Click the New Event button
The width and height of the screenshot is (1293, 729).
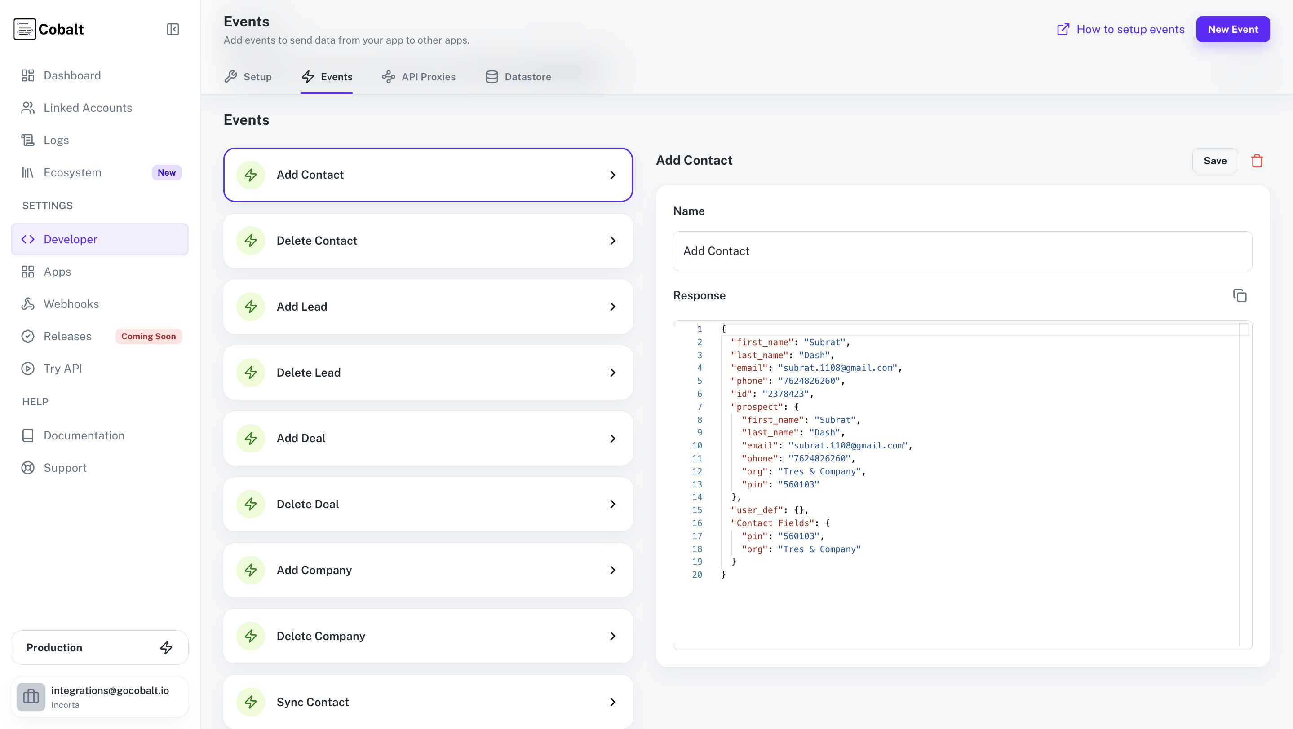pos(1232,29)
